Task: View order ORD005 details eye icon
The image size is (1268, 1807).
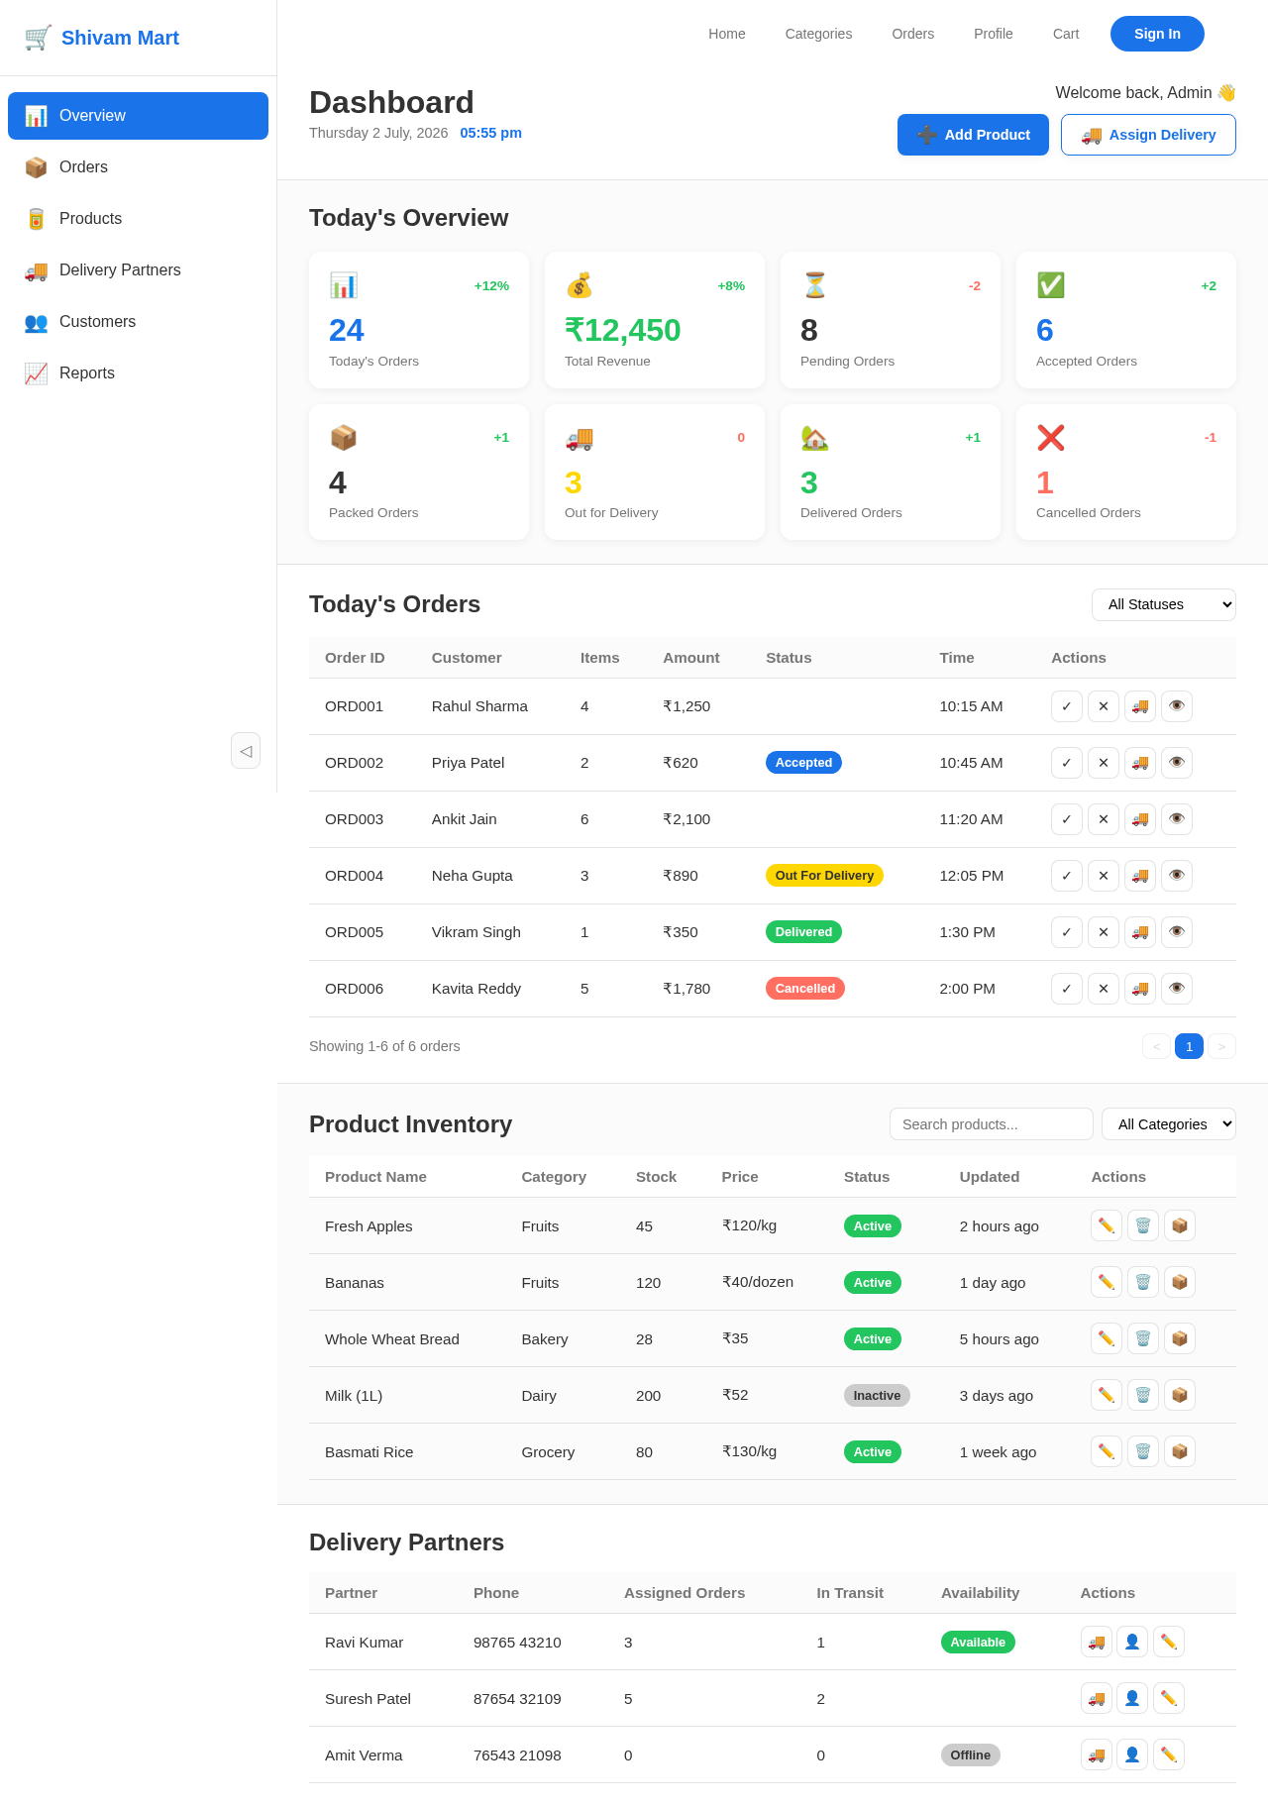Action: (x=1177, y=932)
